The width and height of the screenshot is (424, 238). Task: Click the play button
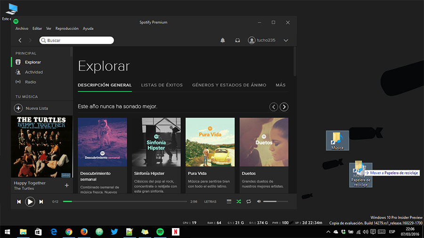[x=30, y=202]
